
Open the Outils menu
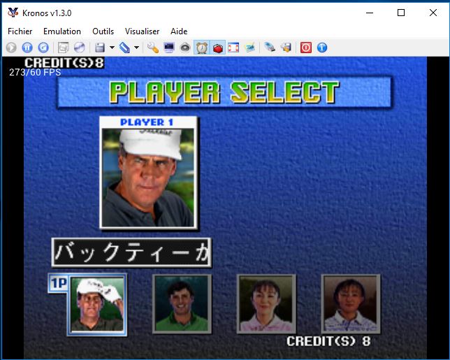pos(103,31)
